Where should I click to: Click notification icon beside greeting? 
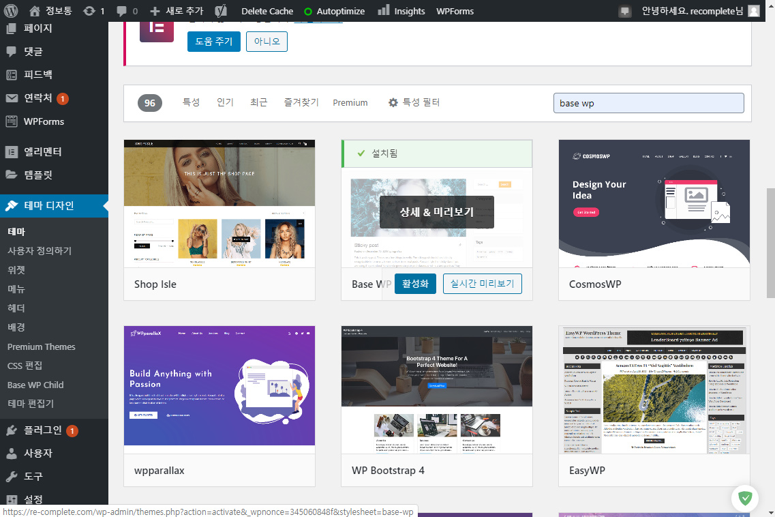(625, 11)
